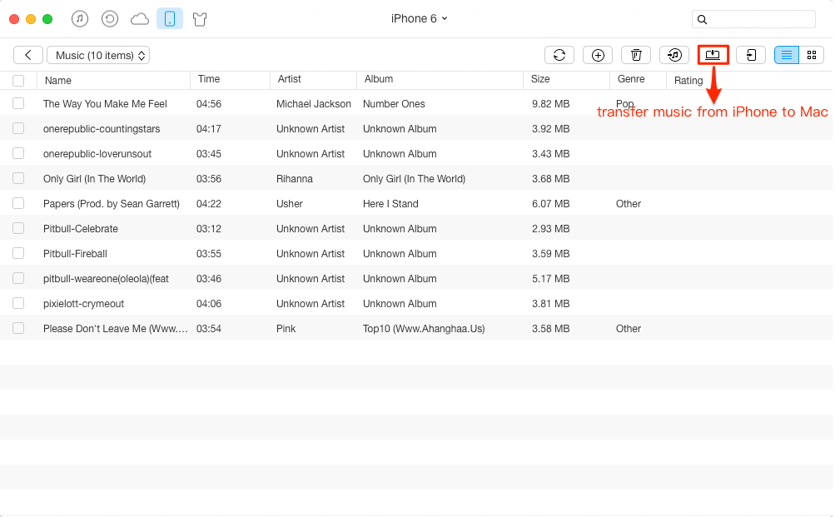Sort songs by Artist column header
This screenshot has height=517, width=835.
pos(290,79)
